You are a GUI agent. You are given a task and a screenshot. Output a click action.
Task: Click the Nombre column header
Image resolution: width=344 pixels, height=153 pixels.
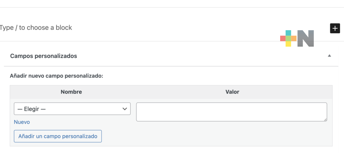[x=71, y=92]
